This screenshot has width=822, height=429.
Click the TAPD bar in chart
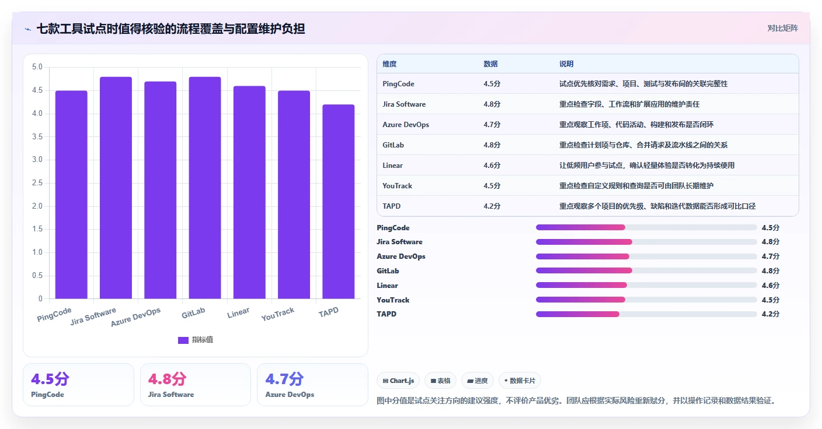click(339, 202)
